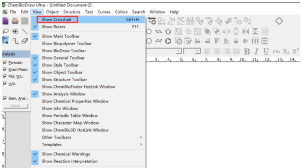Click the Open file folder icon
This screenshot has width=302, height=168.
click(x=15, y=21)
